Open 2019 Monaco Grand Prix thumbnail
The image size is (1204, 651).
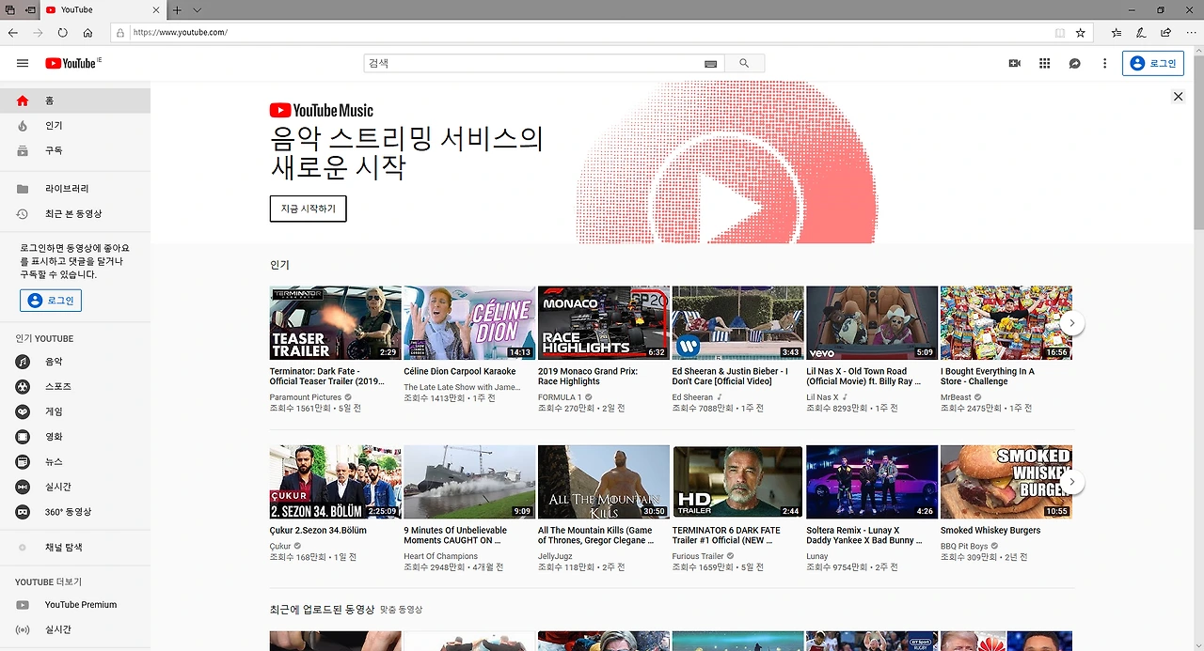(603, 322)
